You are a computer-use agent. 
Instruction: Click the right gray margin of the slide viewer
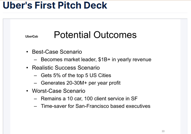coord(184,76)
